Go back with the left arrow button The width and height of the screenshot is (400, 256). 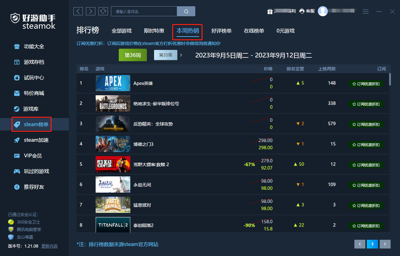pos(78,11)
